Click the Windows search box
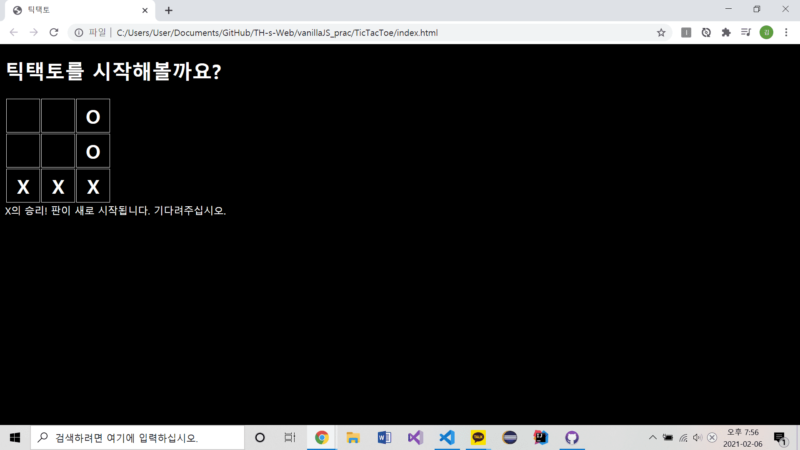The height and width of the screenshot is (450, 800). coord(137,437)
